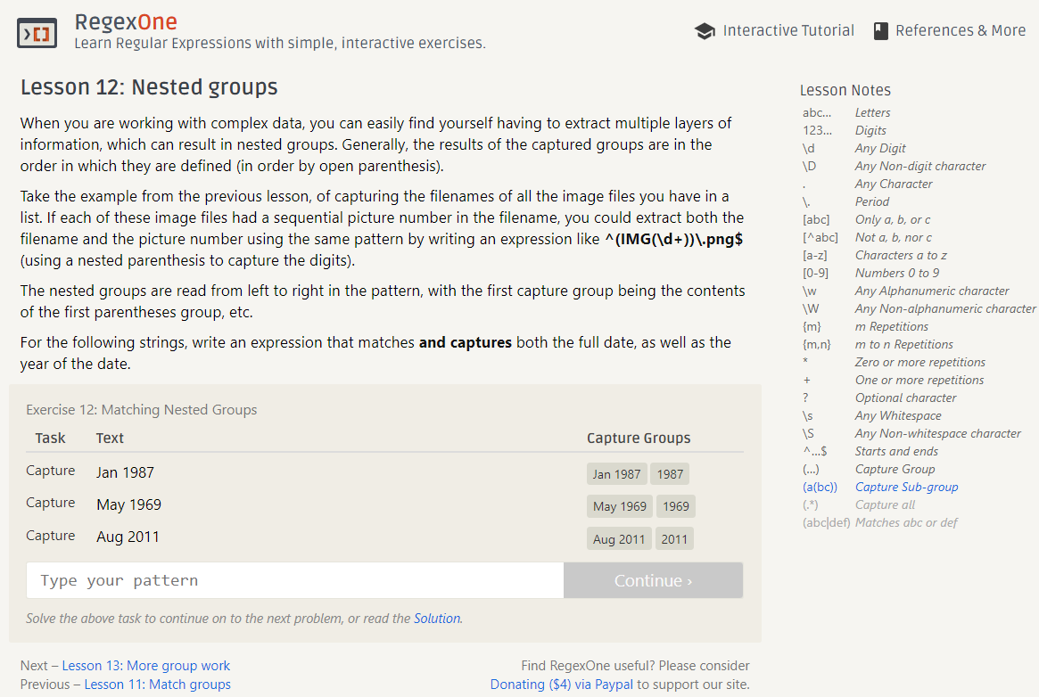
Task: Click the Continue button
Action: 654,580
